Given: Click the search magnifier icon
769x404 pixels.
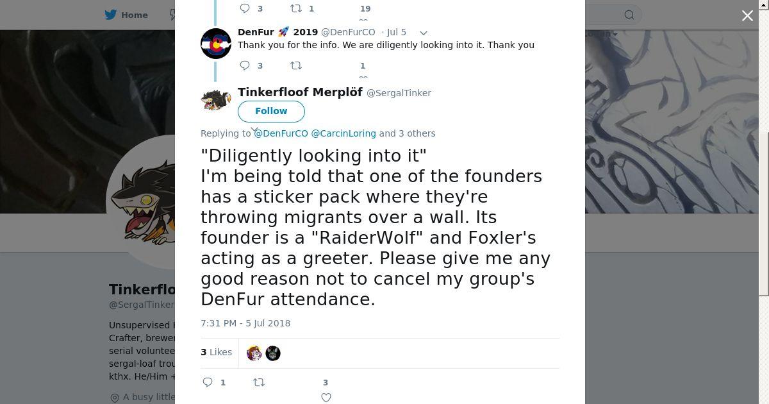Looking at the screenshot, I should [629, 15].
